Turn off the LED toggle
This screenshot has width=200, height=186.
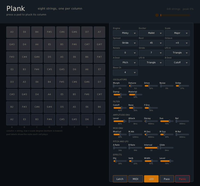click(151, 179)
